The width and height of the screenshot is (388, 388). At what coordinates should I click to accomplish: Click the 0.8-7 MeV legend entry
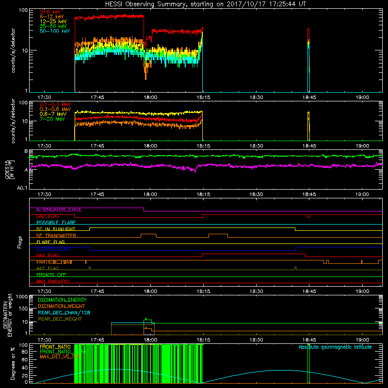[53, 114]
